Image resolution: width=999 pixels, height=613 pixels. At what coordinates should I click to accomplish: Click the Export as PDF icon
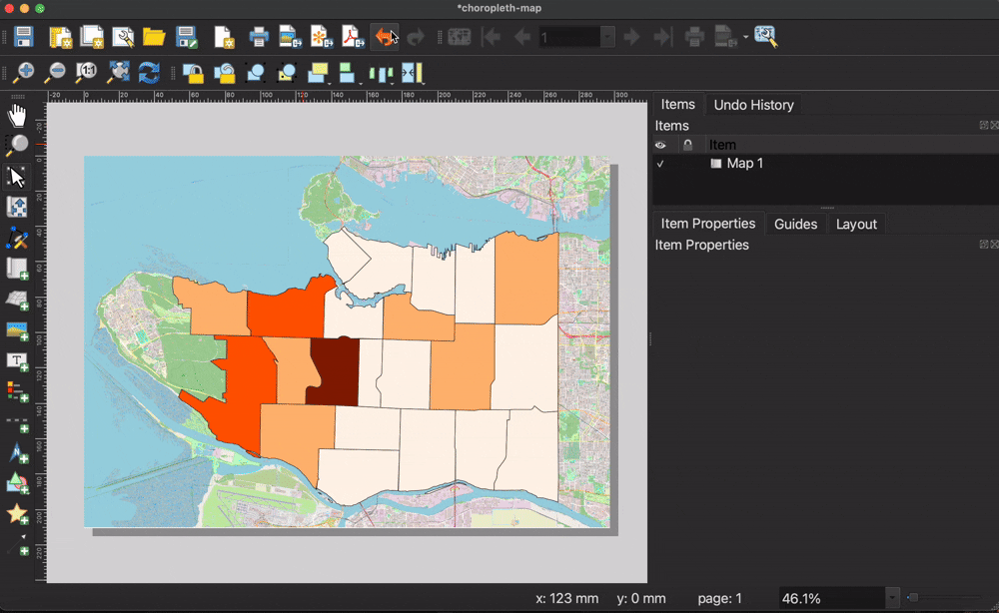point(353,38)
